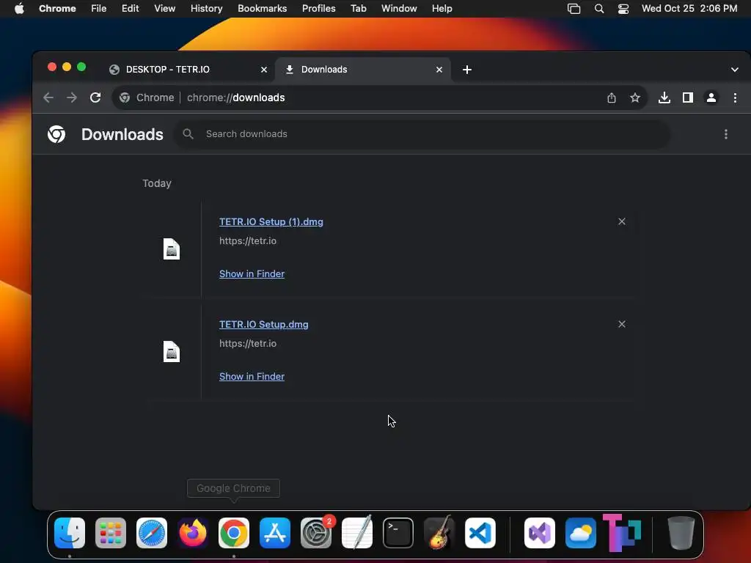Click Google Chrome in the dock
The height and width of the screenshot is (563, 751).
click(x=234, y=533)
